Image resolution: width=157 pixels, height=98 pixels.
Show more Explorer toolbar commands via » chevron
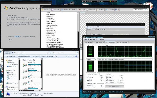56,56
